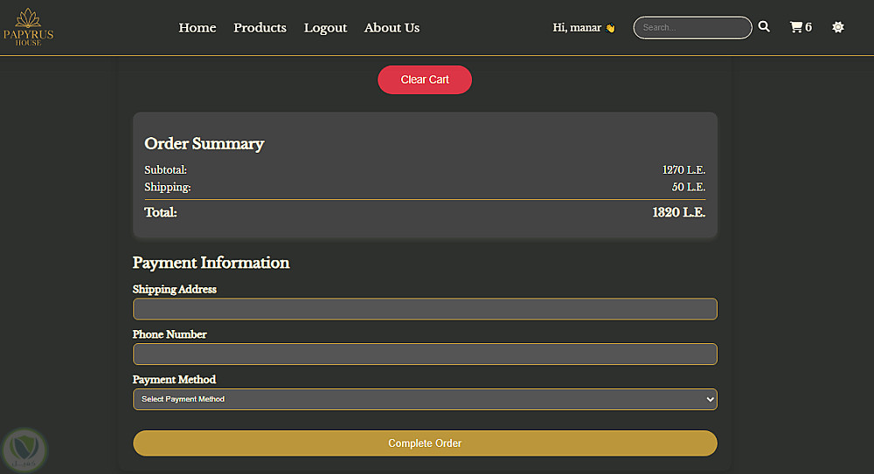Click the Clear Cart button

click(425, 79)
